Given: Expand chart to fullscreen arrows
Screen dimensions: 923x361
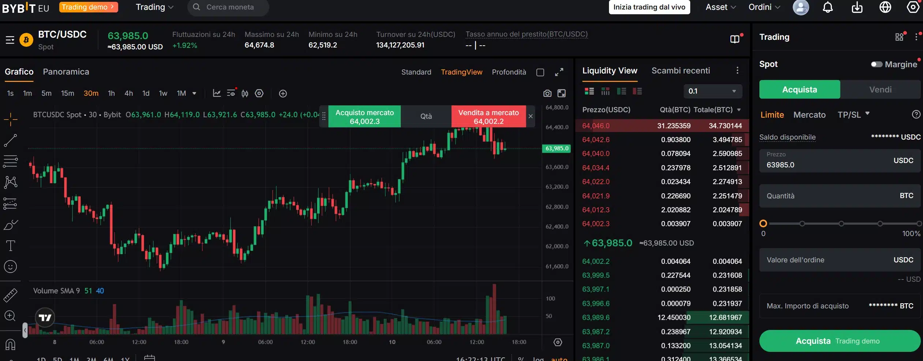Looking at the screenshot, I should (559, 72).
